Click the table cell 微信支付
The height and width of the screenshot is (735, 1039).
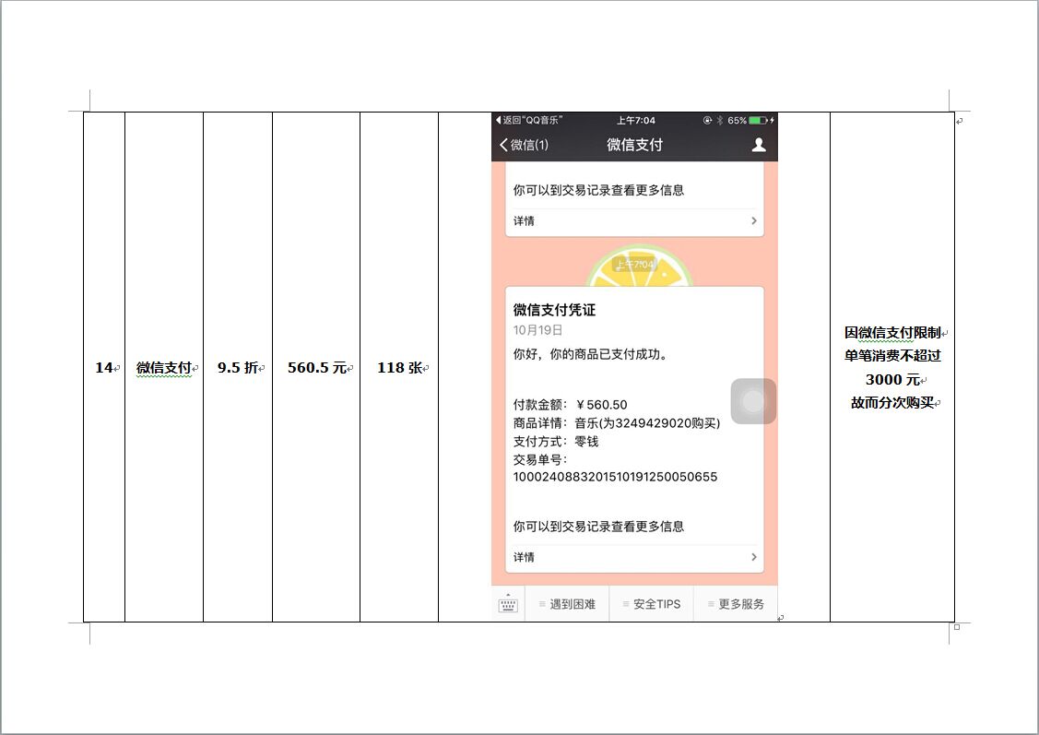point(164,367)
